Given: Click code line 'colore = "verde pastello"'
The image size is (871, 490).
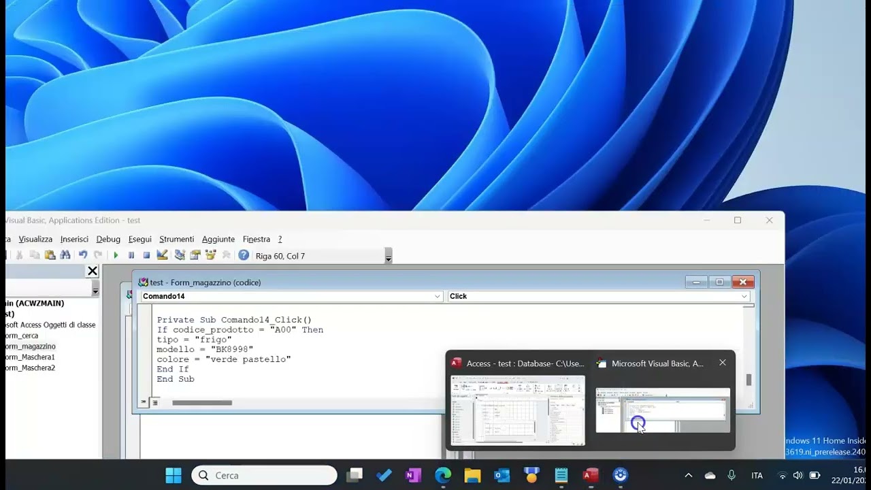Looking at the screenshot, I should click(x=224, y=359).
